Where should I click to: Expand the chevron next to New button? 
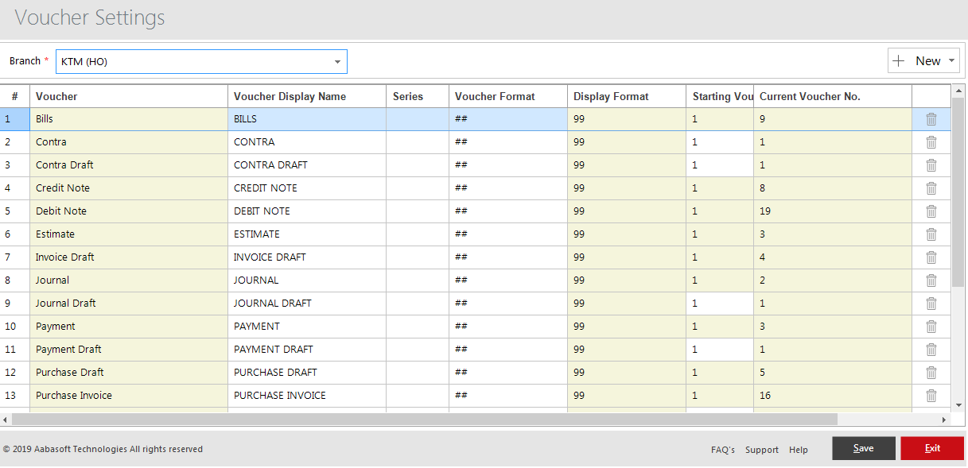coord(951,60)
